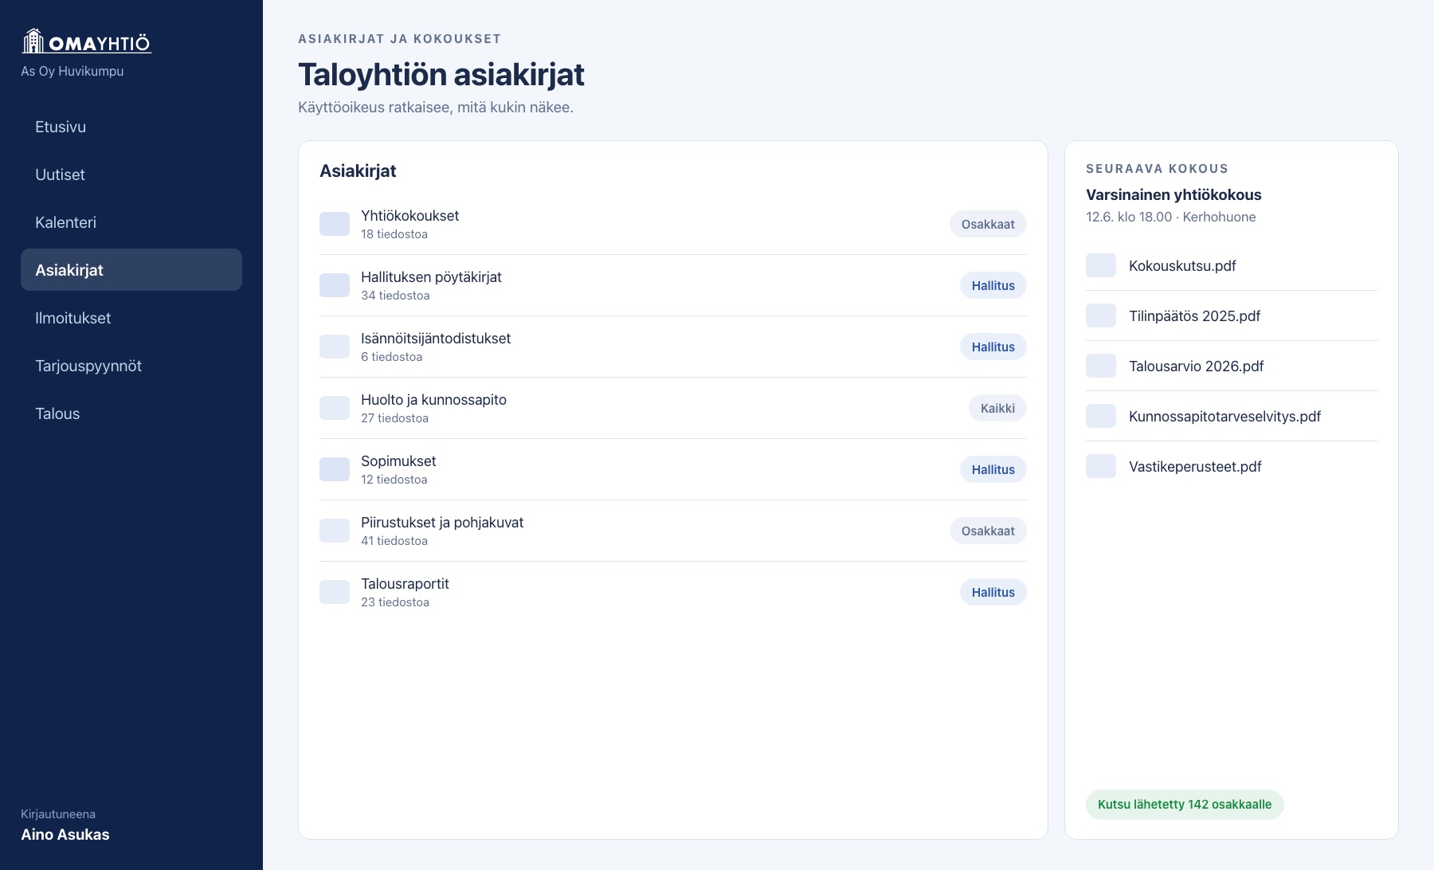The image size is (1434, 870).
Task: Click the OmaYhtiö building logo
Action: click(x=86, y=41)
